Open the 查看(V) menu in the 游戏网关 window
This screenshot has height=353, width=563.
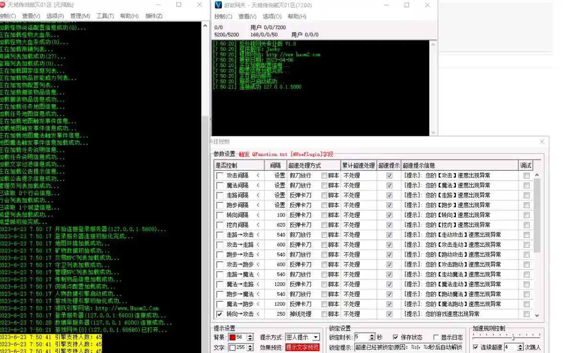point(247,17)
